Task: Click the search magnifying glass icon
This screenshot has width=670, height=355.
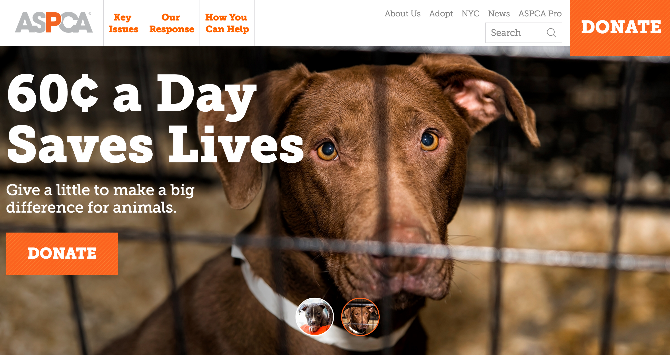Action: (x=551, y=33)
